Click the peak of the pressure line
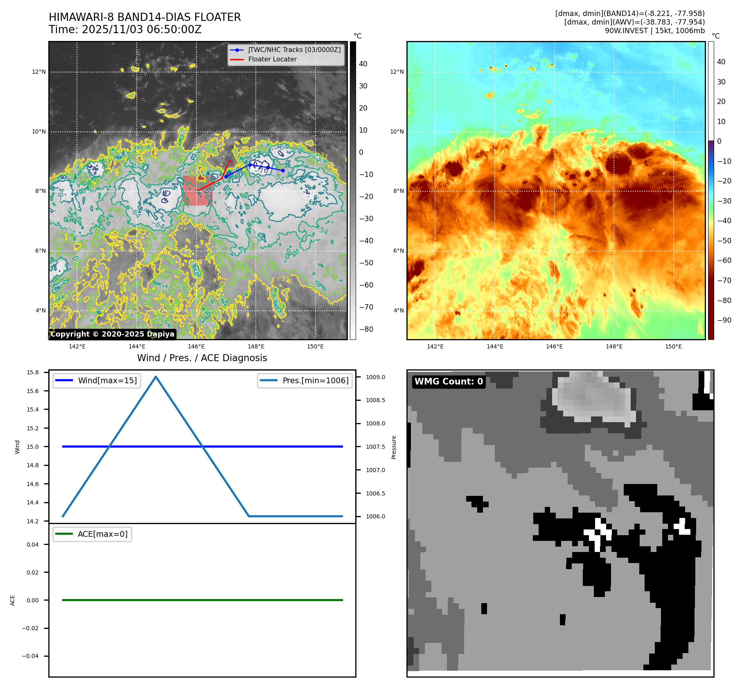 156,376
